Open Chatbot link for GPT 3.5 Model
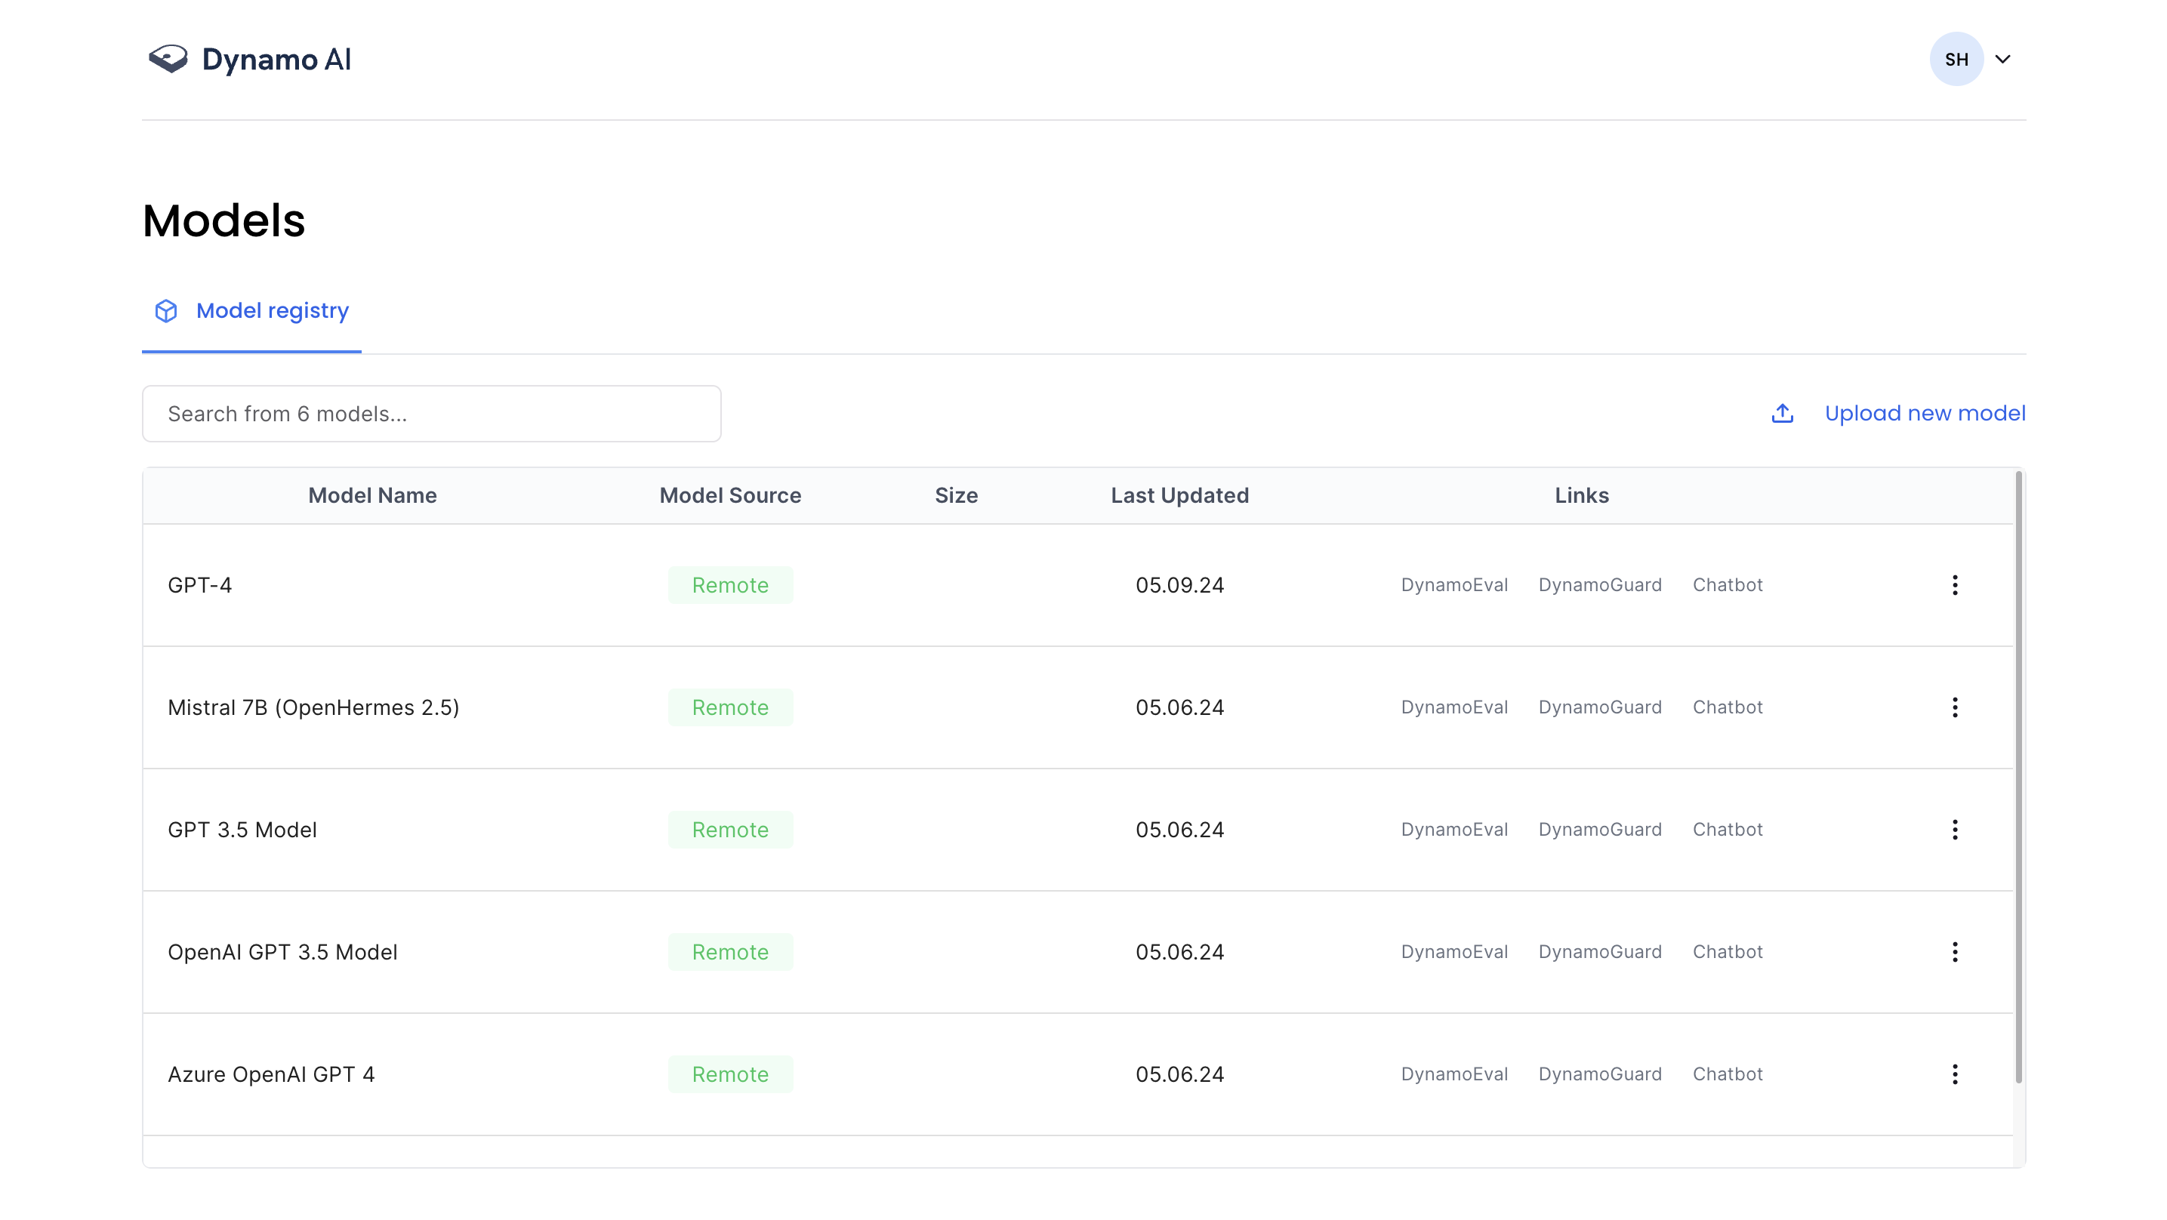 click(1727, 830)
